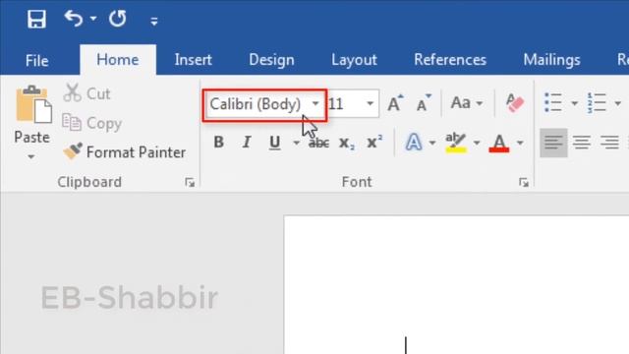Viewport: 629px width, 354px height.
Task: Open the File menu
Action: (37, 61)
